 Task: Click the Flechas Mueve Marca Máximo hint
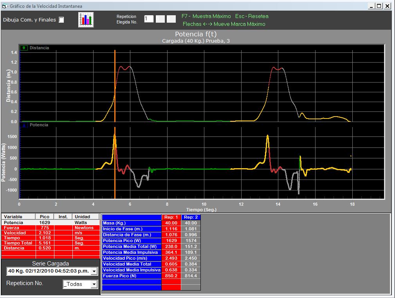pos(224,24)
